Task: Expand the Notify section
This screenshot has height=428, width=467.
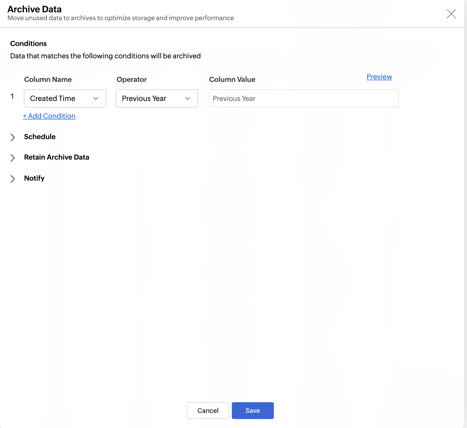Action: point(34,178)
